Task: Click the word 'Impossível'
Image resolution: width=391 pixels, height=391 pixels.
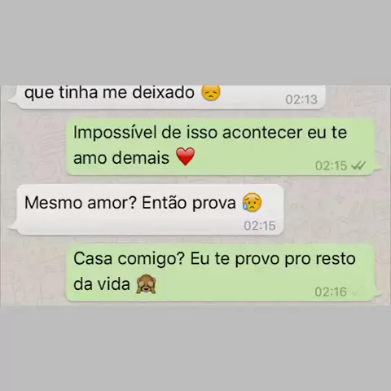Action: pyautogui.click(x=115, y=133)
